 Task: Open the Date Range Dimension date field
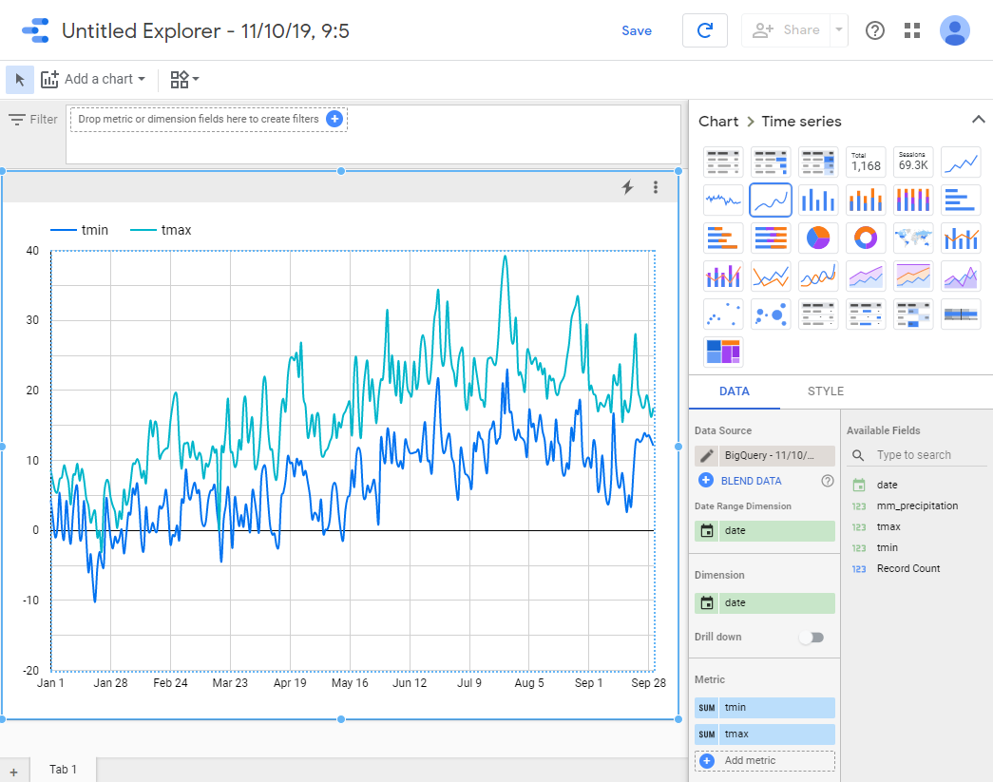[764, 530]
